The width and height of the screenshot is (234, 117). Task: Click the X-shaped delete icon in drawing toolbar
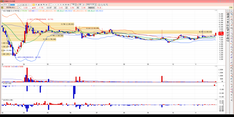coord(231,81)
